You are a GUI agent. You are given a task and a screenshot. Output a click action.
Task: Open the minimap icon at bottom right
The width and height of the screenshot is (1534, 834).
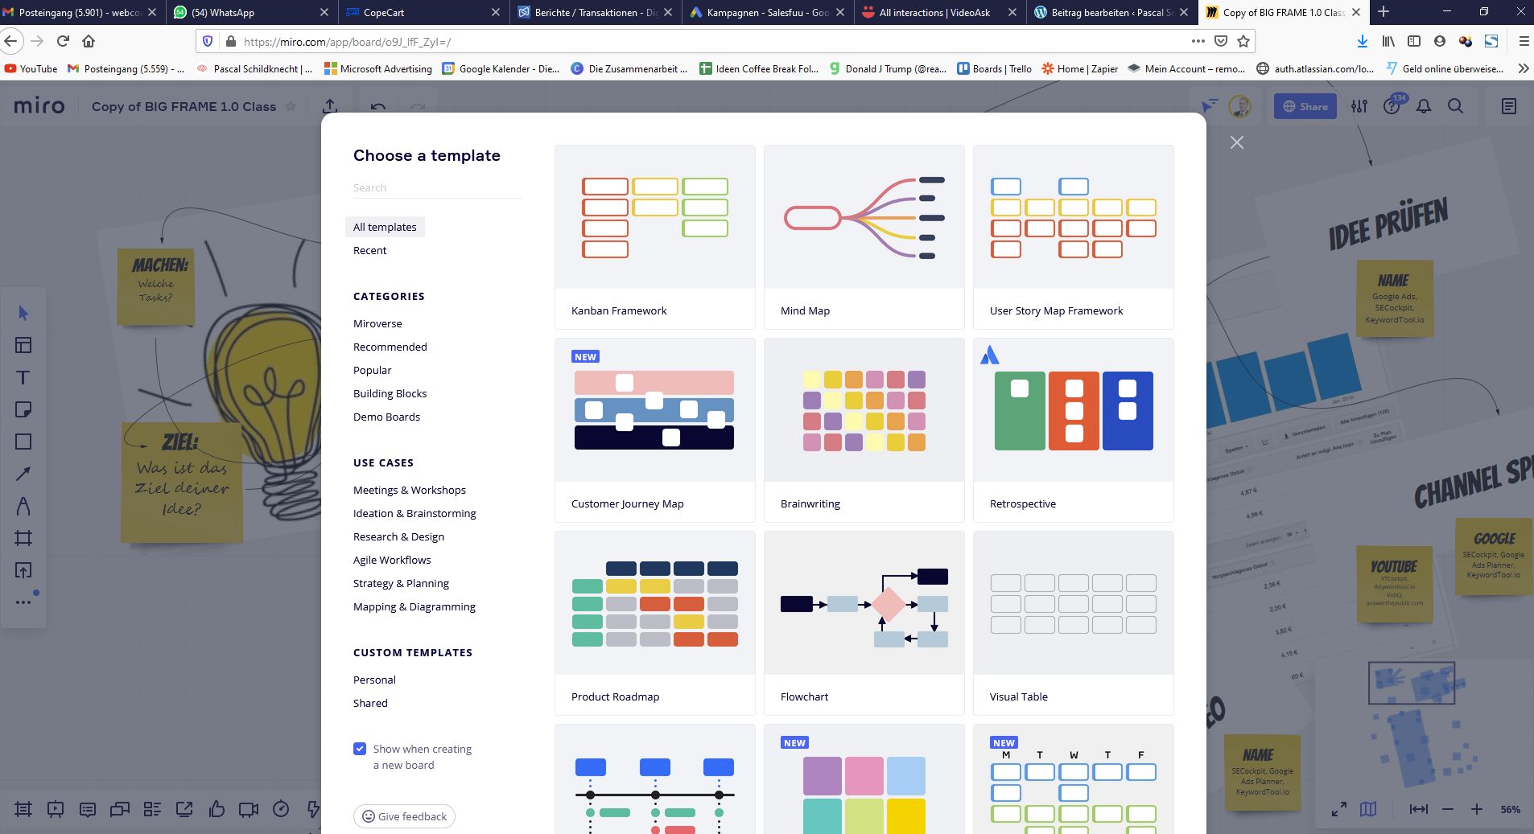[1368, 809]
